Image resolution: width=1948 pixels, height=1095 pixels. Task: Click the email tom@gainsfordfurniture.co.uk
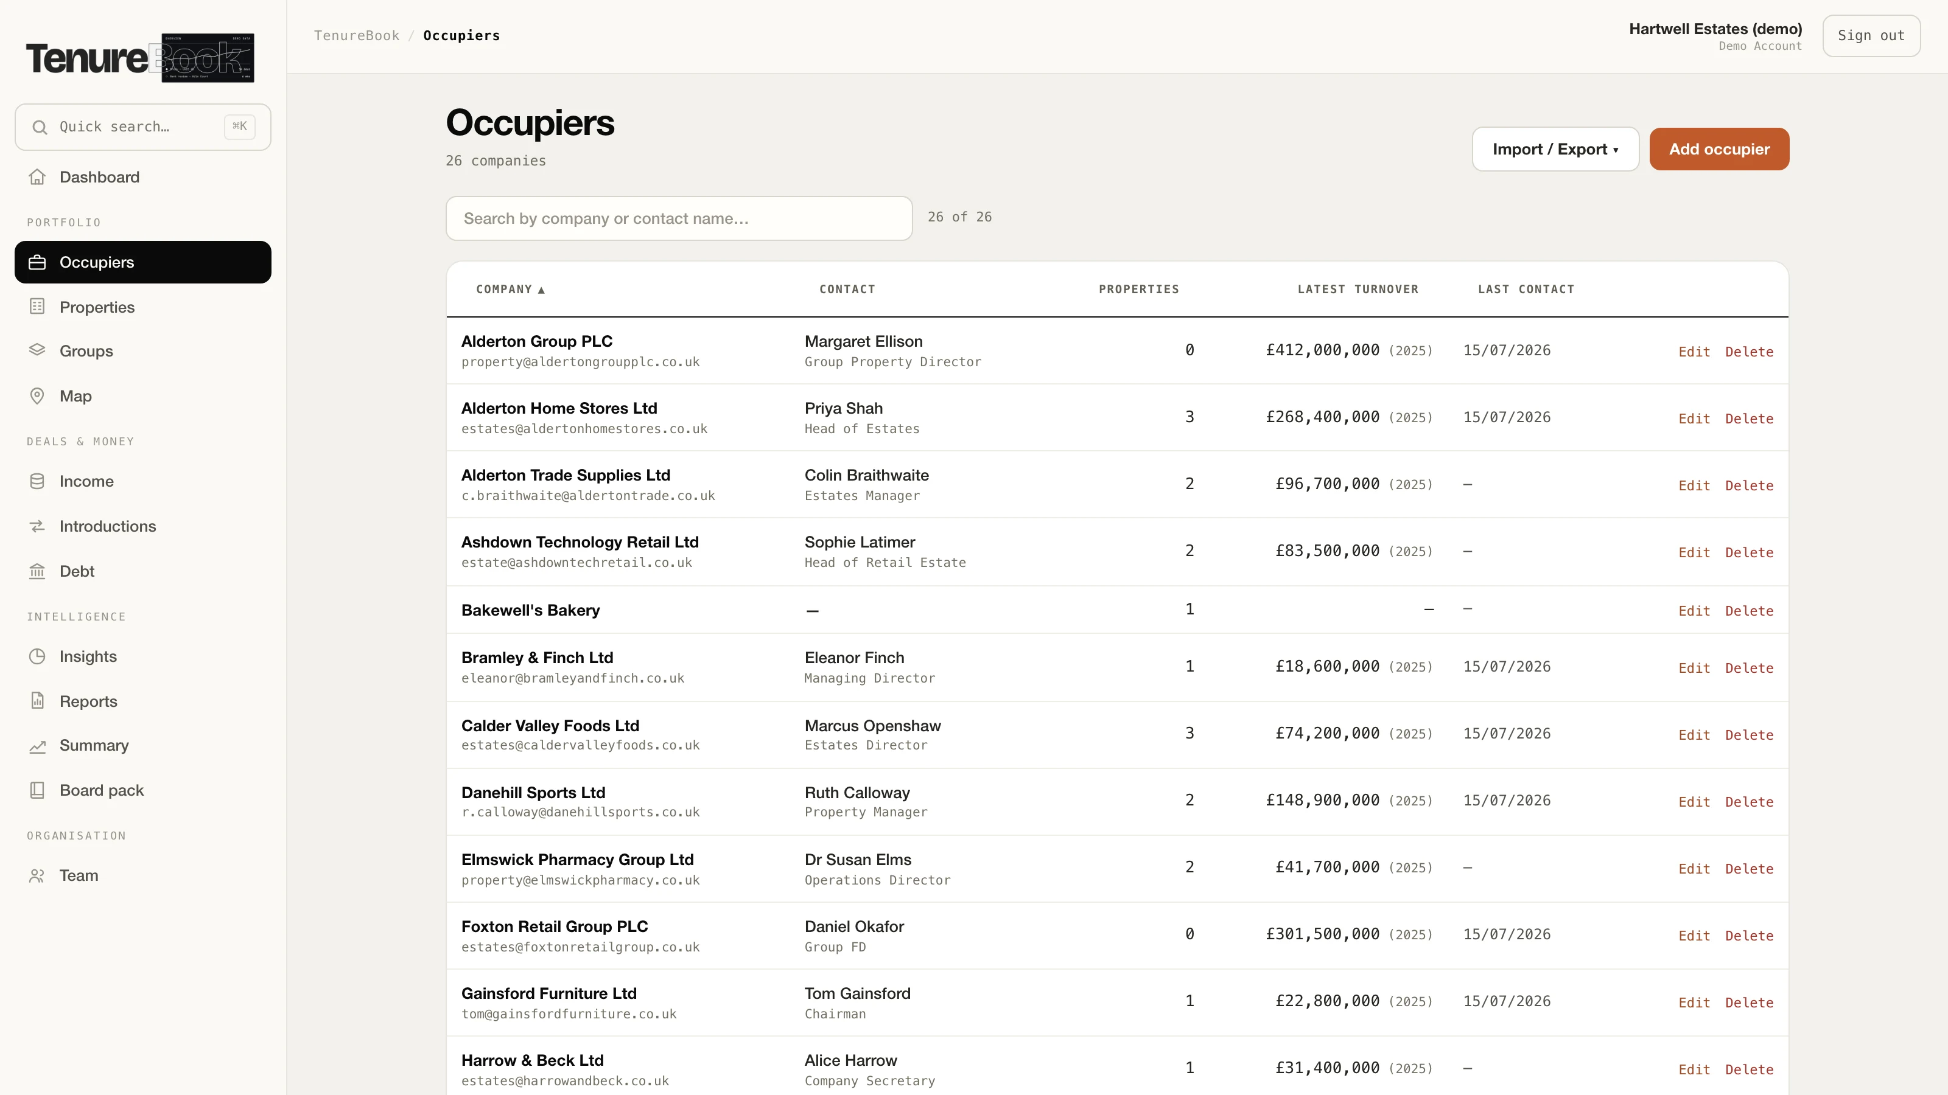pyautogui.click(x=569, y=1014)
